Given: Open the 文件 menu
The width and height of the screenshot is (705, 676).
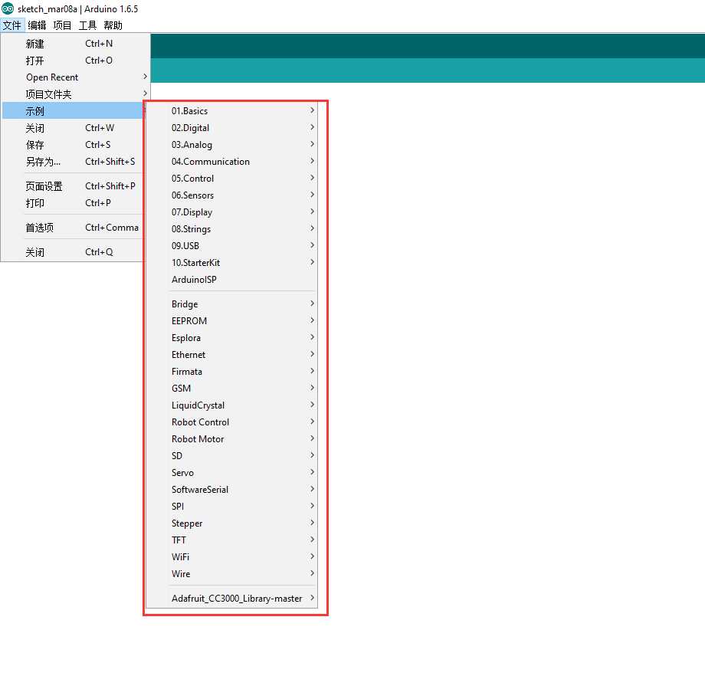Looking at the screenshot, I should point(12,25).
